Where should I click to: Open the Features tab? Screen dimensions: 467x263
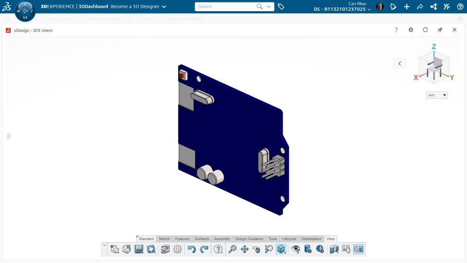pos(182,239)
